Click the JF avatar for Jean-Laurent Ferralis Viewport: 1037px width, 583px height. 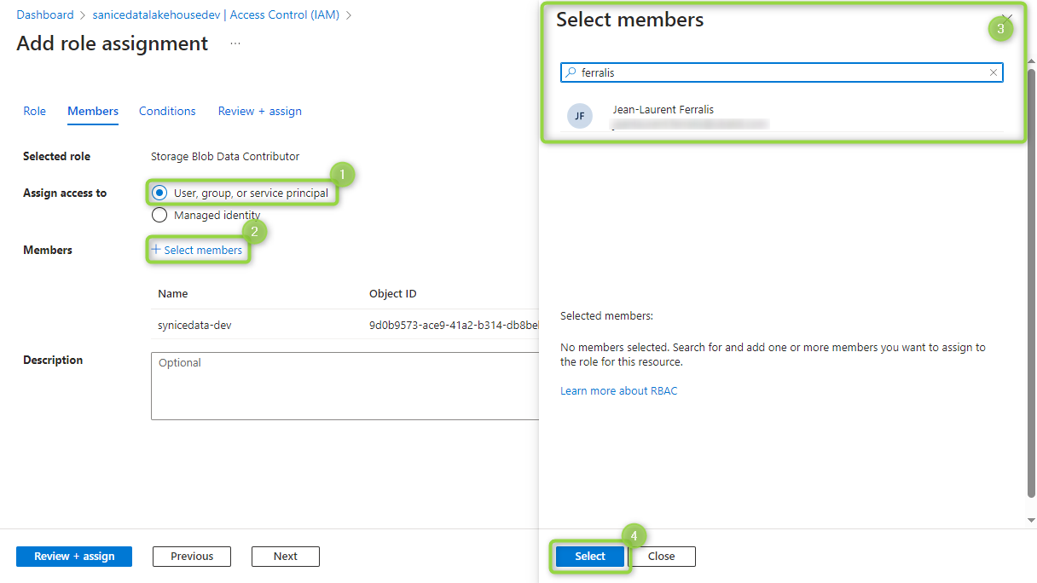[x=580, y=116]
